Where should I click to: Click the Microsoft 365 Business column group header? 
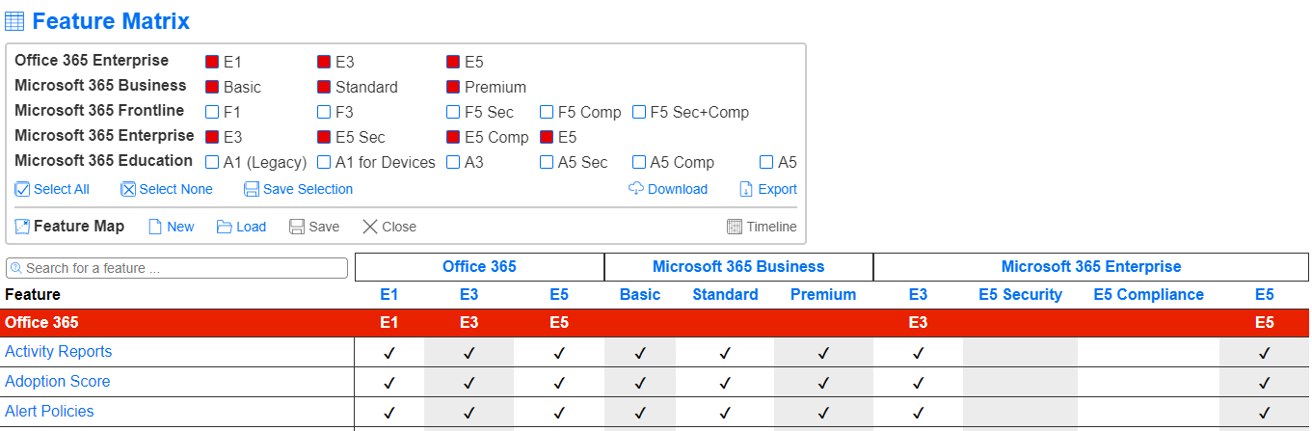pyautogui.click(x=738, y=267)
